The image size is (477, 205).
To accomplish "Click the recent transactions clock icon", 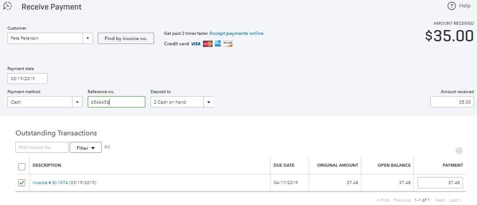I will [7, 7].
